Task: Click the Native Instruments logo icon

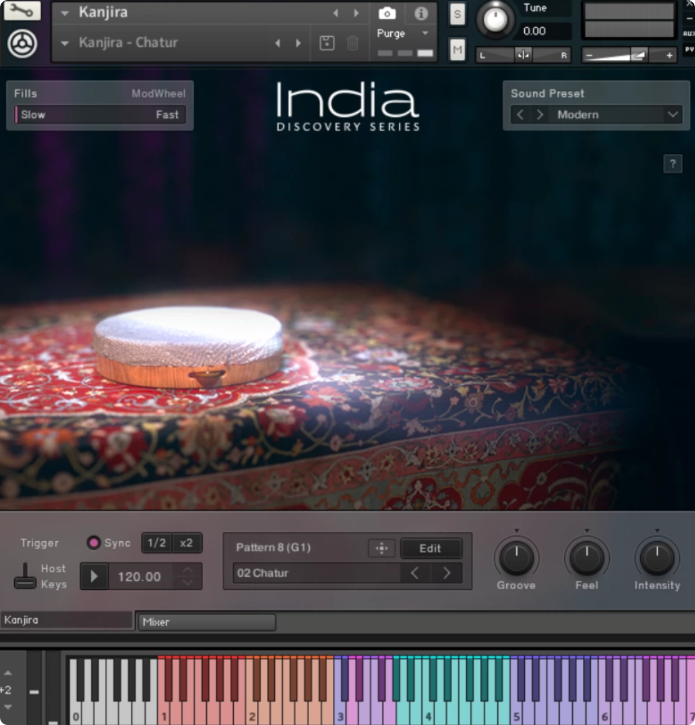Action: 22,44
